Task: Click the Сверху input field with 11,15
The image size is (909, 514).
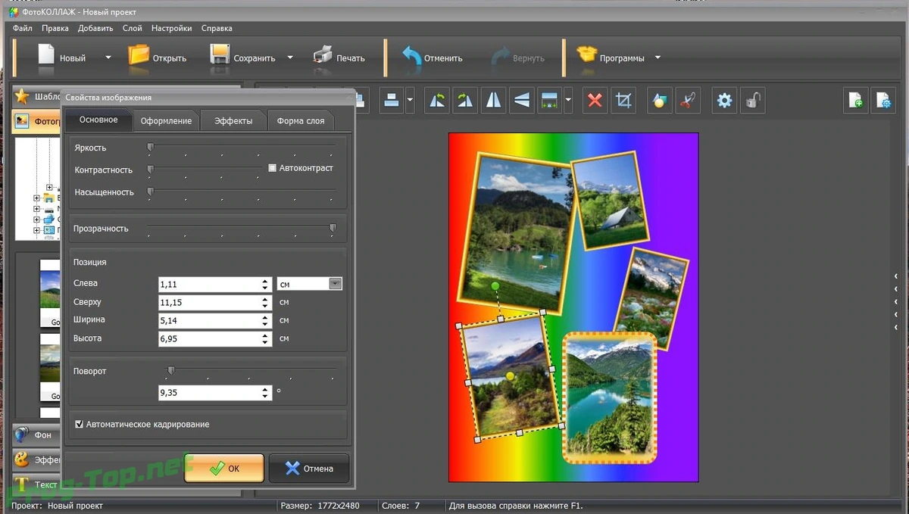Action: point(214,302)
